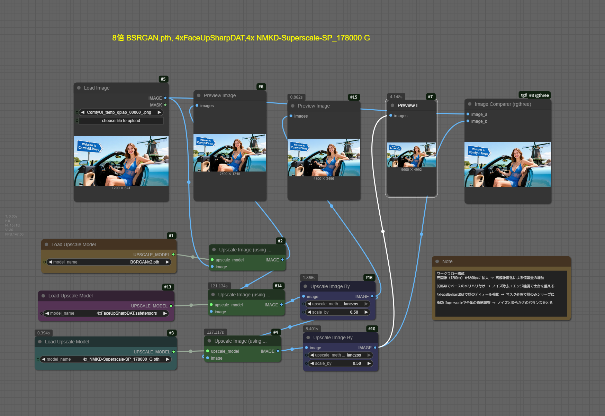Toggle collapse dot on Image Comparer (rgthree) node

(x=470, y=104)
